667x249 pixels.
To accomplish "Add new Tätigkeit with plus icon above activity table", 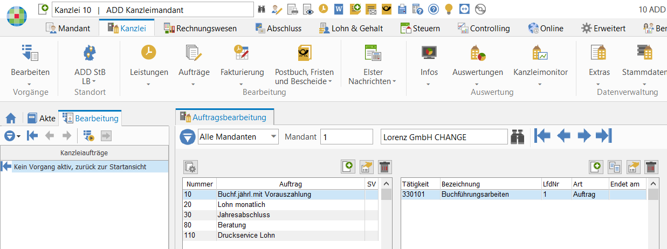I will 596,167.
